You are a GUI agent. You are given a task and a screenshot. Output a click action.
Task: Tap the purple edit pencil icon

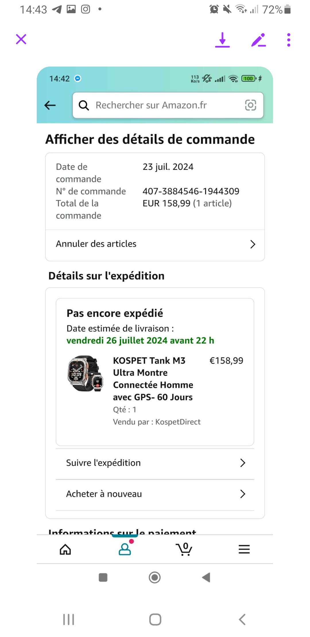[x=258, y=40]
